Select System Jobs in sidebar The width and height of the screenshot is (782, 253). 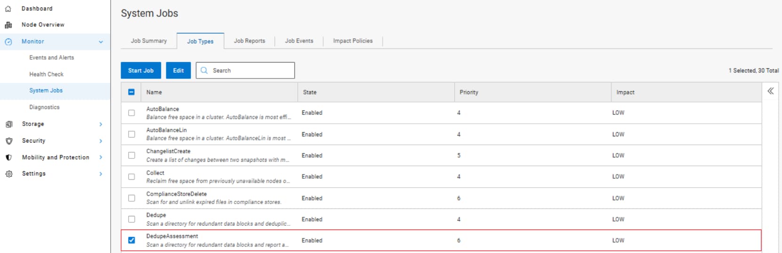click(x=46, y=90)
